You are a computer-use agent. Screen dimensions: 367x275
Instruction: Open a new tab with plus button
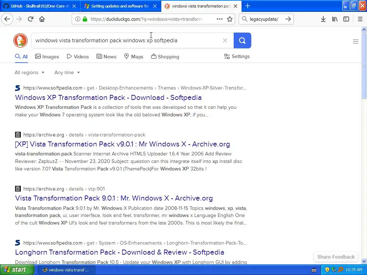coord(247,6)
